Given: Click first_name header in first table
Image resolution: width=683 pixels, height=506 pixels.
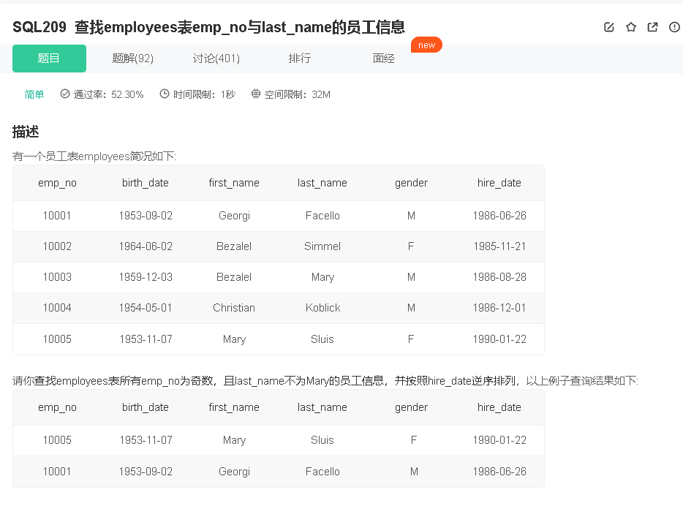Looking at the screenshot, I should point(234,183).
